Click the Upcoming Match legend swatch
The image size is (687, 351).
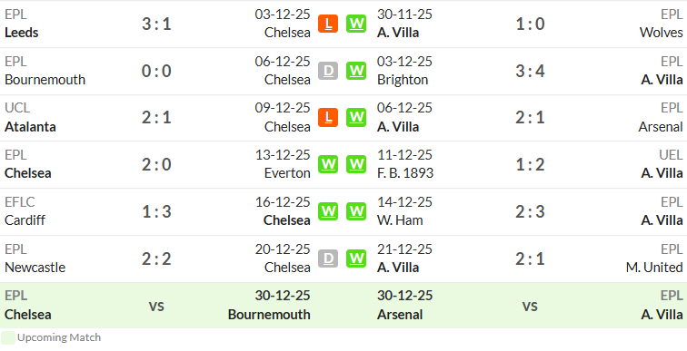pyautogui.click(x=8, y=338)
